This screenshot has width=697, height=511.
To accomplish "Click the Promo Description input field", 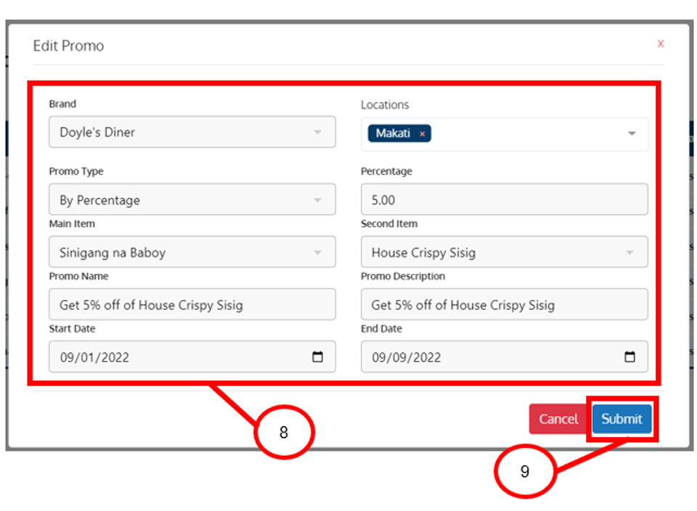I will 504,304.
